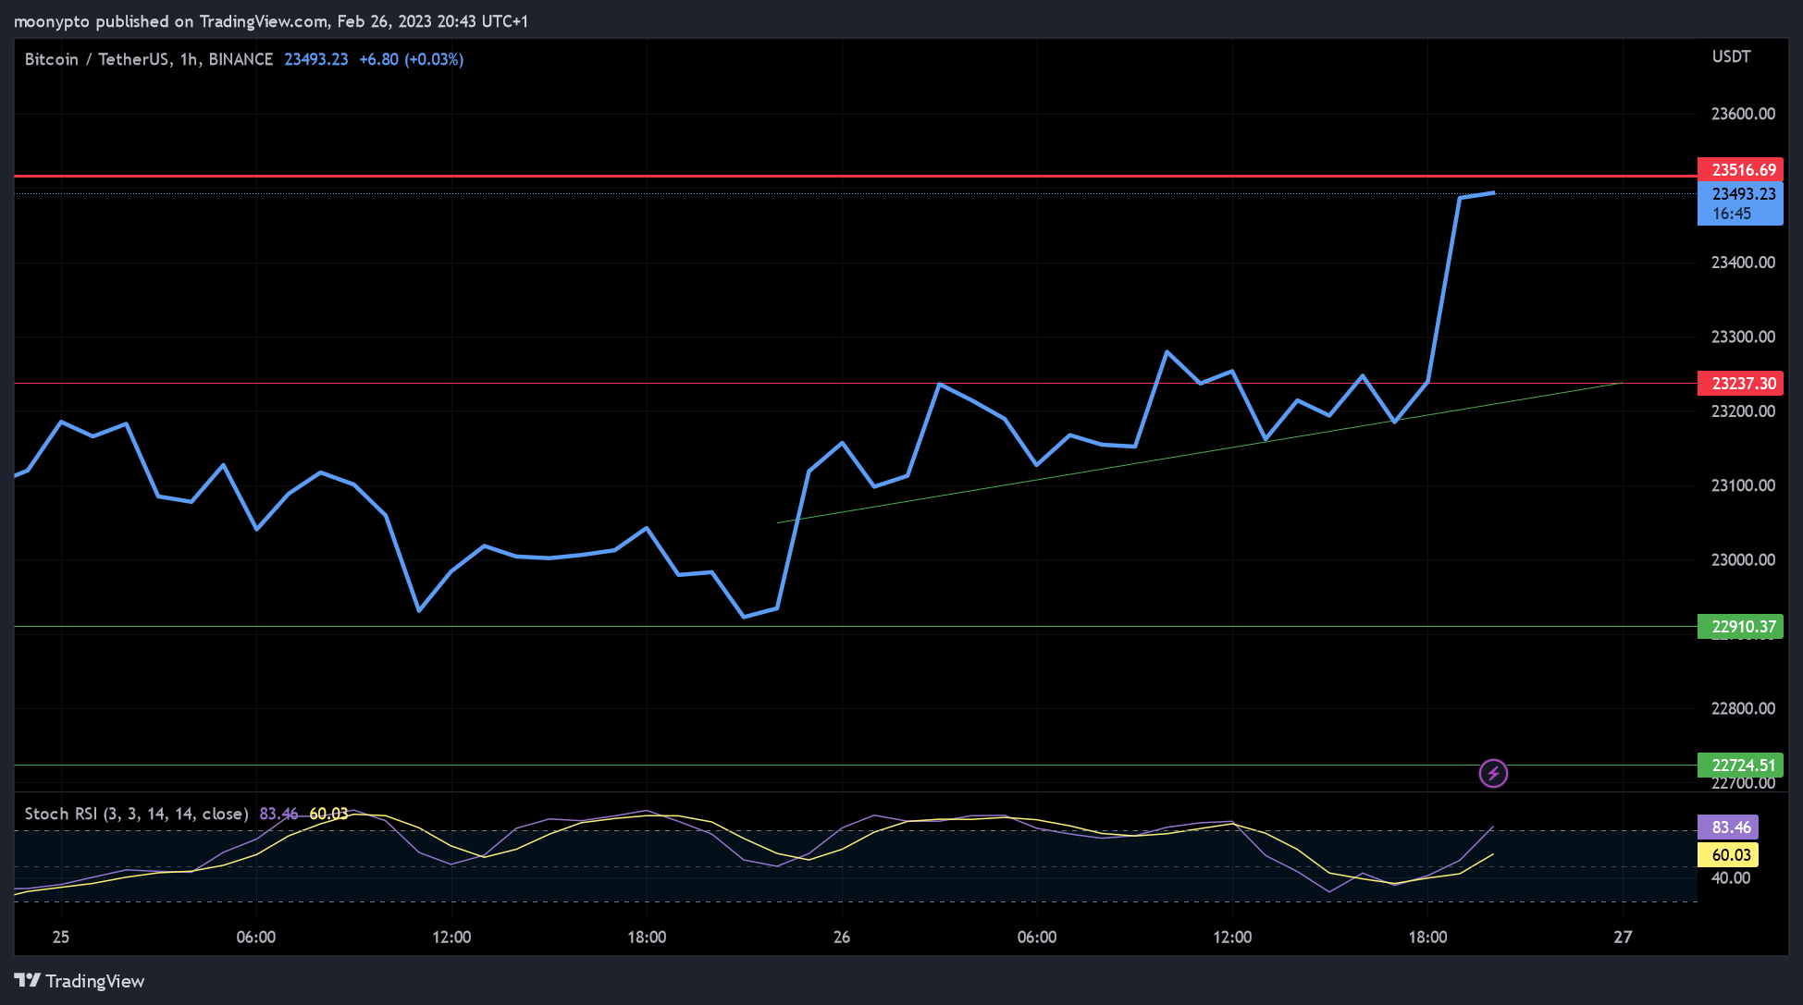Click the Bitcoin / TetherUS symbol title

tap(148, 59)
